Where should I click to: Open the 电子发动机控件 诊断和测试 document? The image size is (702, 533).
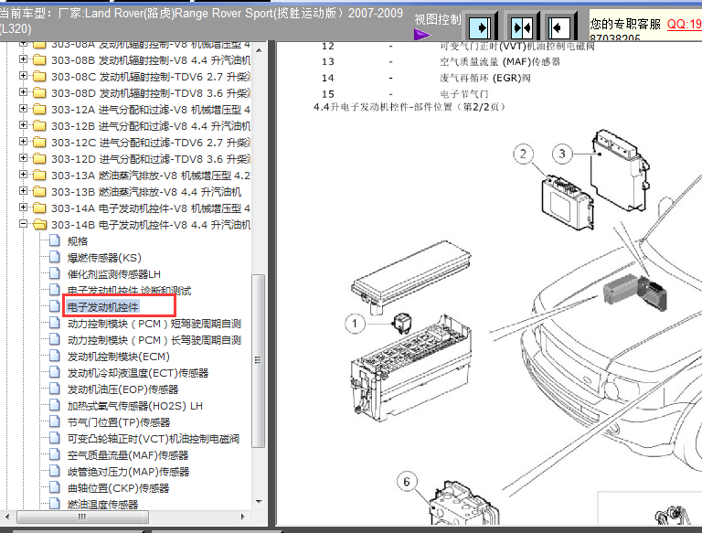(129, 291)
